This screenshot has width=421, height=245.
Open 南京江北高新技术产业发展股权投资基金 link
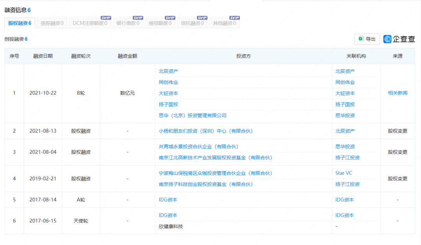[x=215, y=158]
